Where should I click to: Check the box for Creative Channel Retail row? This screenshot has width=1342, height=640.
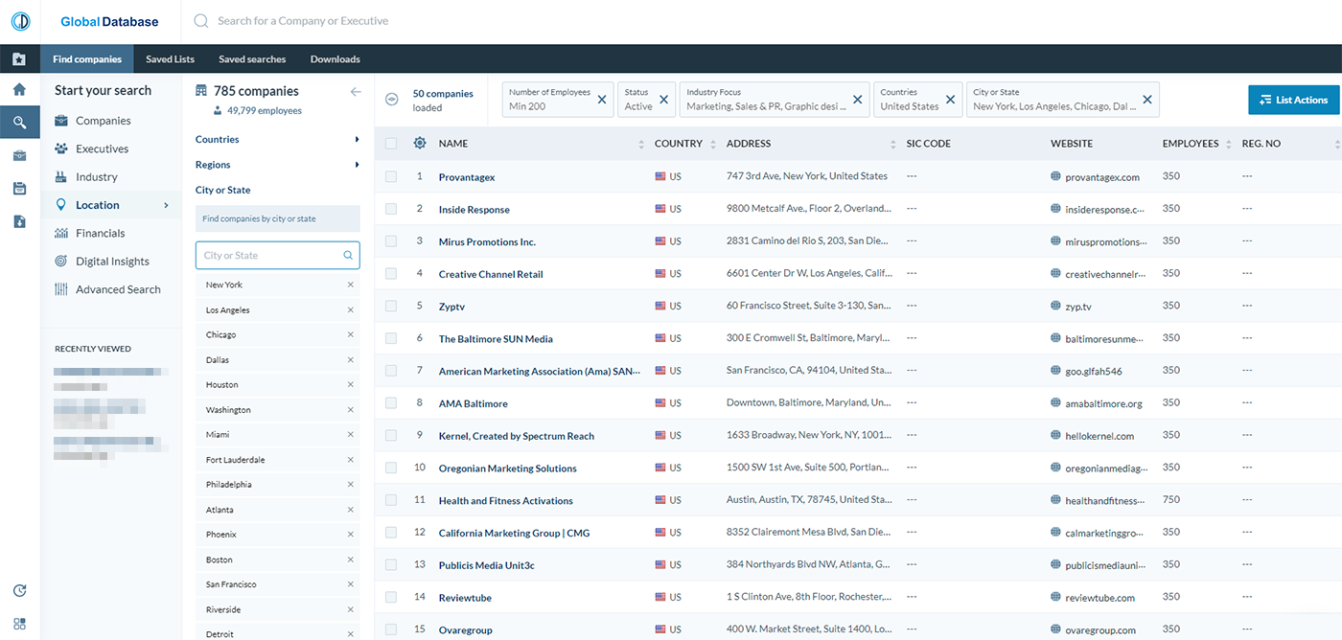point(391,273)
